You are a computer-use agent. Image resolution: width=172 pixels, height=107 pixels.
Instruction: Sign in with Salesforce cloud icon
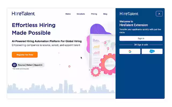152,51
